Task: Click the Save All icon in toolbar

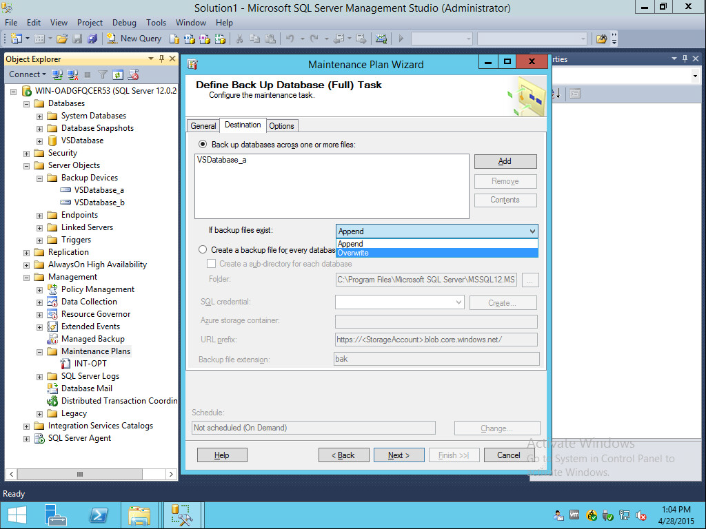Action: (92, 39)
